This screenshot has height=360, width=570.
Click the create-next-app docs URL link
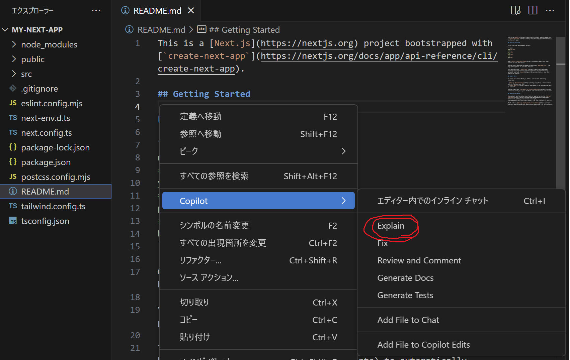pos(379,56)
